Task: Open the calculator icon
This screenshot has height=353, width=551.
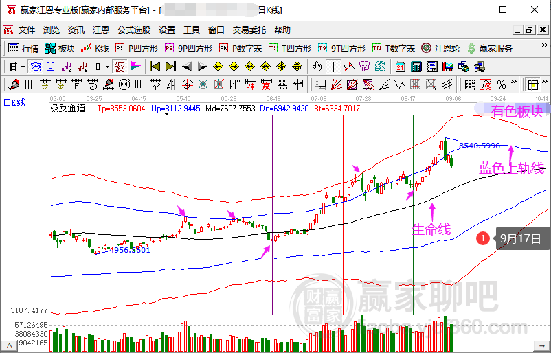Action: point(416,67)
